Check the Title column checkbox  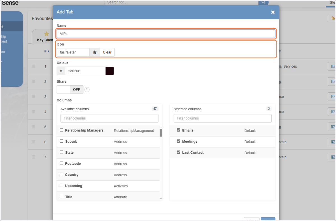tap(61, 196)
